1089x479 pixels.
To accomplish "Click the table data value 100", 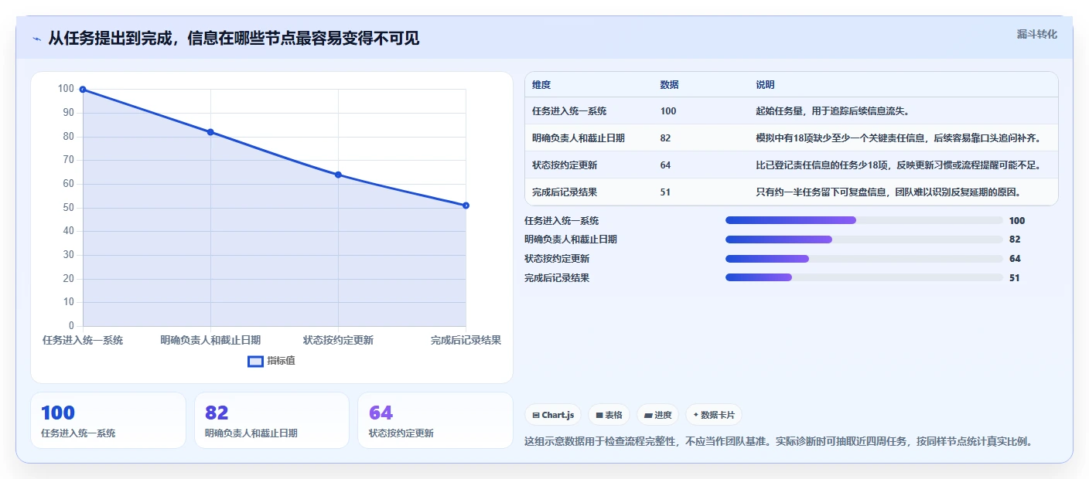I will (668, 111).
